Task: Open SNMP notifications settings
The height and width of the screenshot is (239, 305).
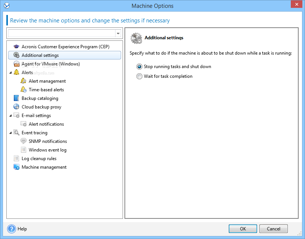Action: (x=48, y=141)
